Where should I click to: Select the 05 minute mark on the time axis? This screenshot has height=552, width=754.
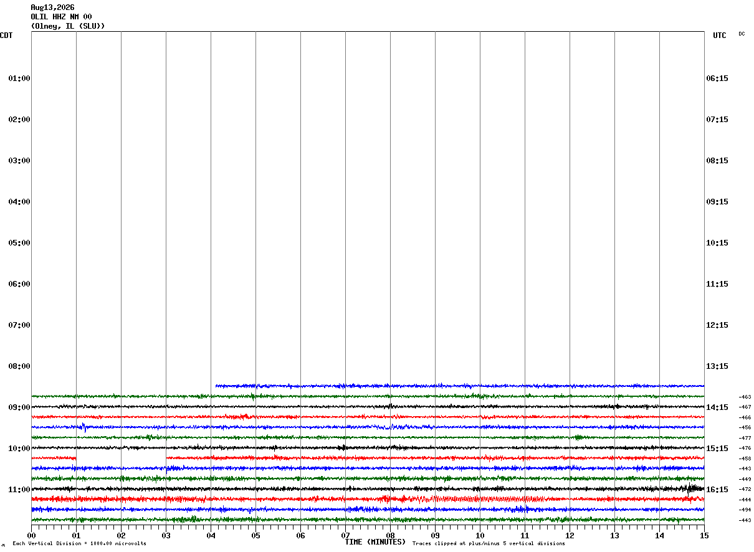tap(255, 535)
